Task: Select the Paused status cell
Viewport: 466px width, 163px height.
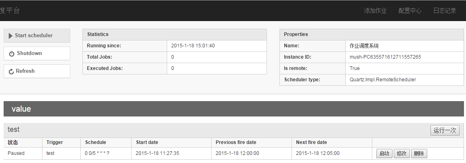Action: [x=16, y=153]
